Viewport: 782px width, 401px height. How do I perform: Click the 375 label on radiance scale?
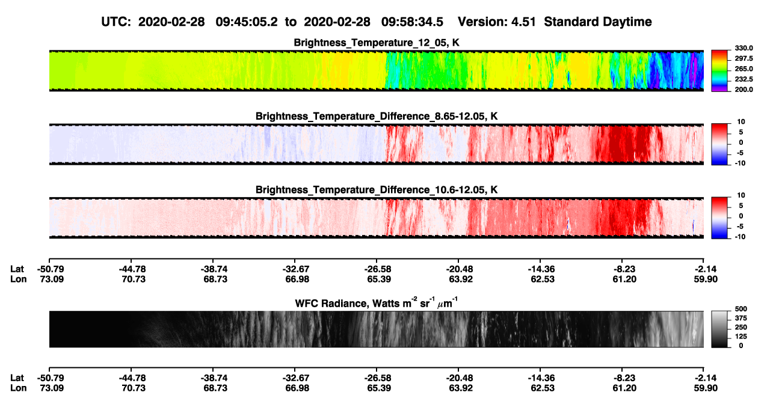(740, 317)
